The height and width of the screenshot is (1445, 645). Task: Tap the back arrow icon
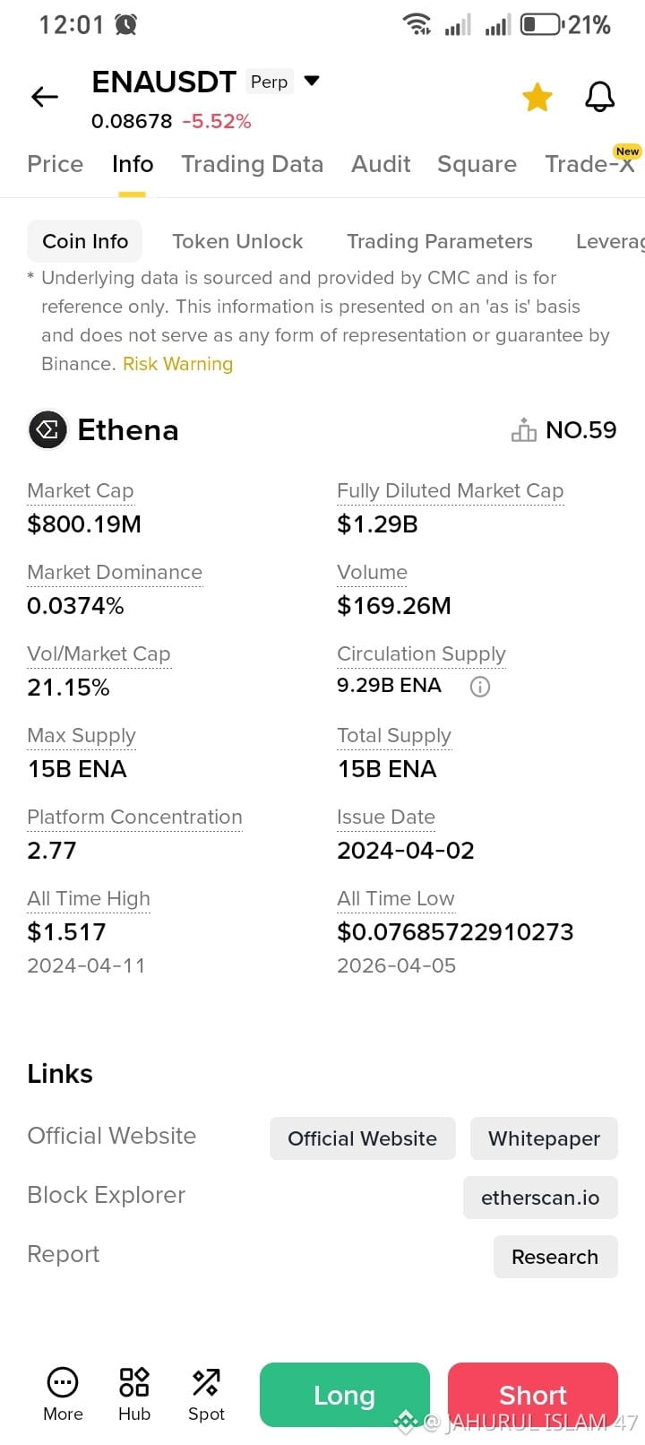point(44,97)
